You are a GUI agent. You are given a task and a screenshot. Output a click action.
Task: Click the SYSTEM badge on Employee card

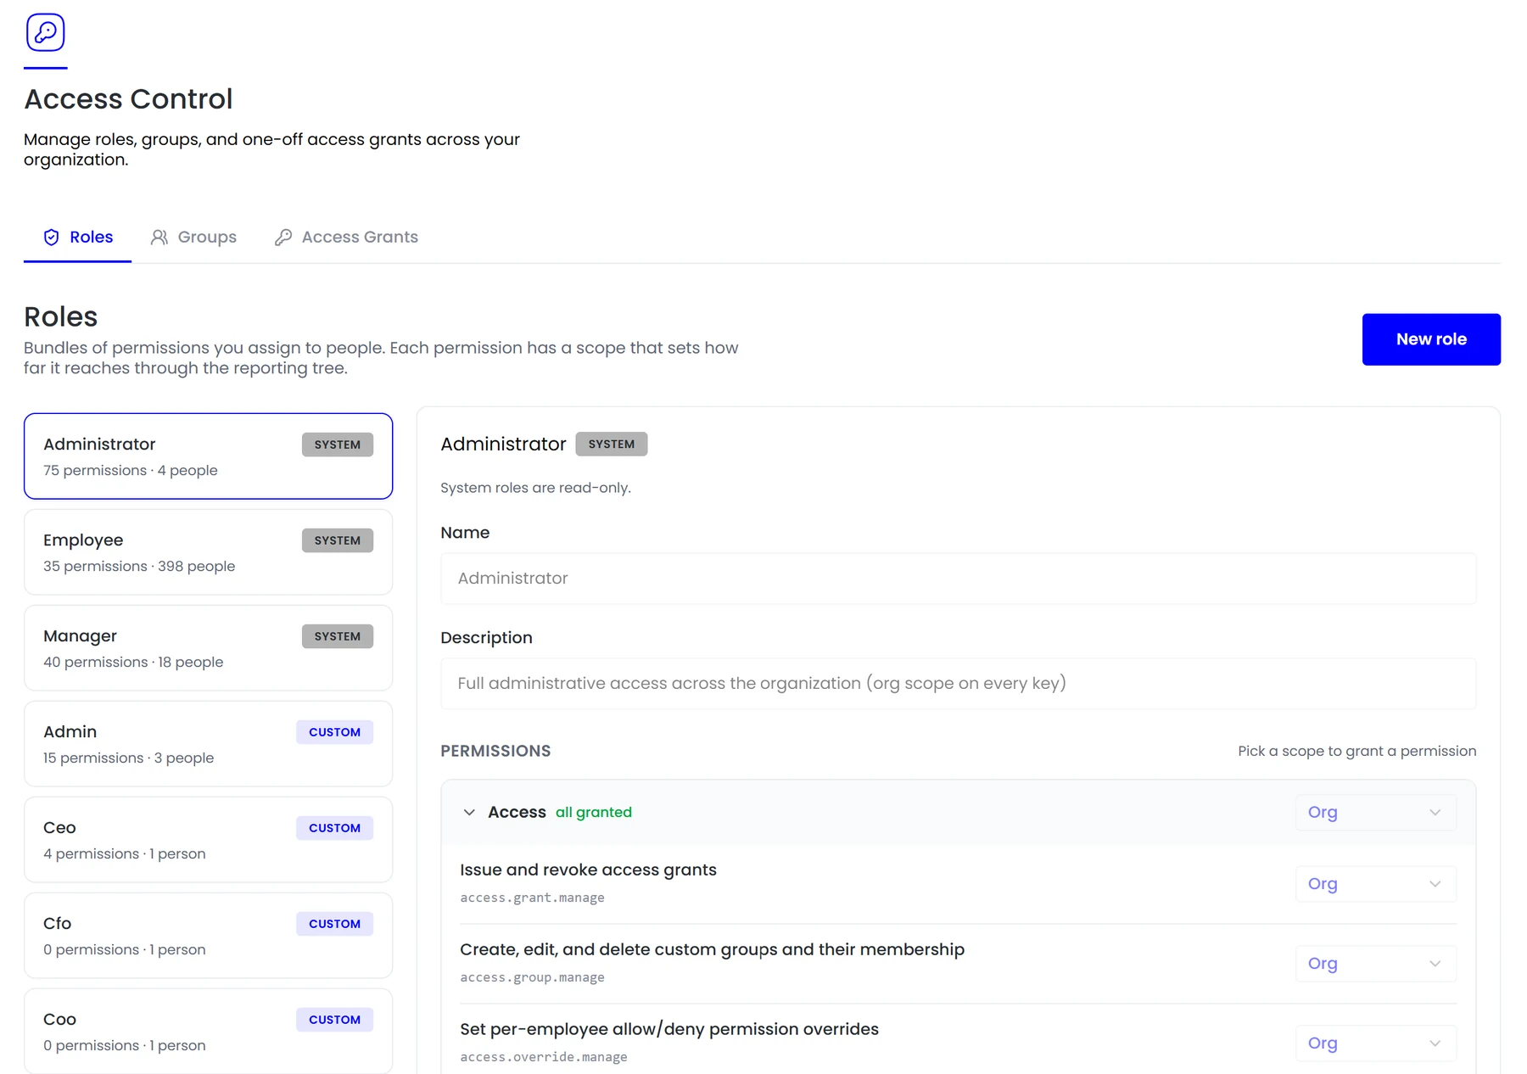pyautogui.click(x=337, y=540)
